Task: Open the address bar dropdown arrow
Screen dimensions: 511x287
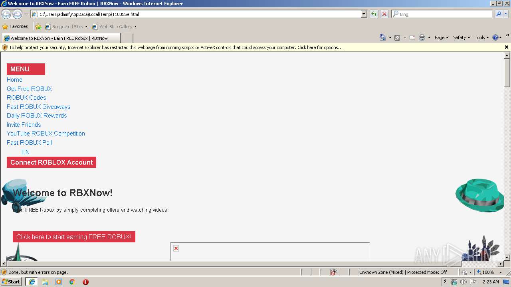Action: point(364,14)
